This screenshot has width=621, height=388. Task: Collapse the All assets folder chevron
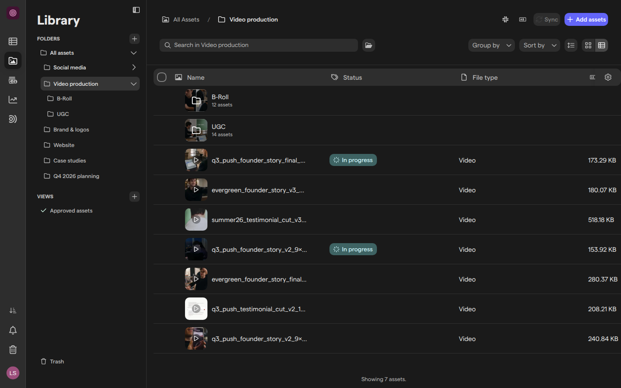coord(134,53)
